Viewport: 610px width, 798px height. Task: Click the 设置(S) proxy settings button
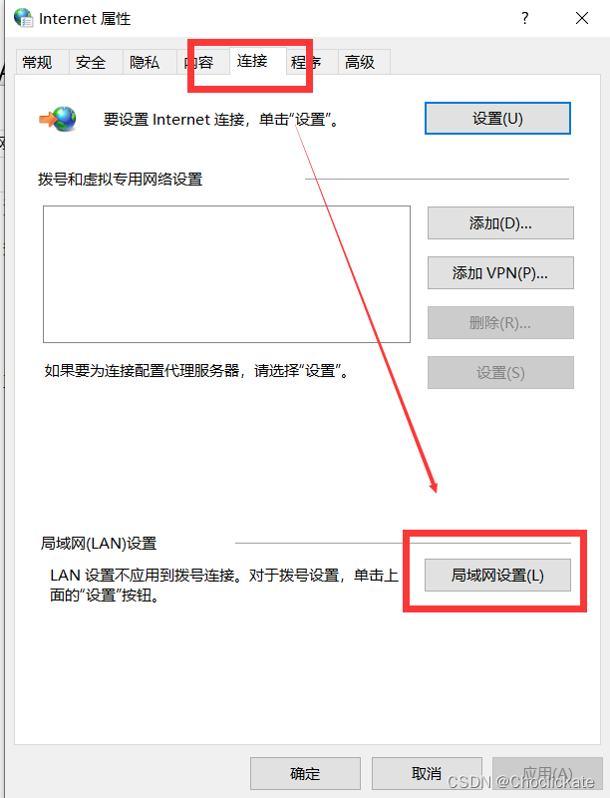tap(500, 372)
